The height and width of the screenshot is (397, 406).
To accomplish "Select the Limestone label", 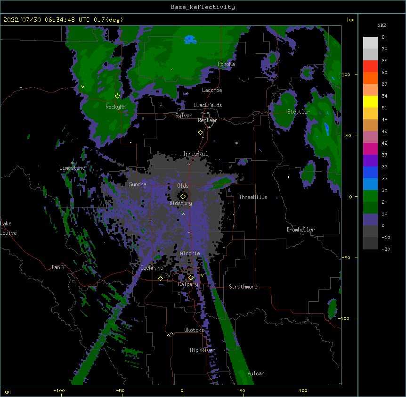I will click(72, 168).
